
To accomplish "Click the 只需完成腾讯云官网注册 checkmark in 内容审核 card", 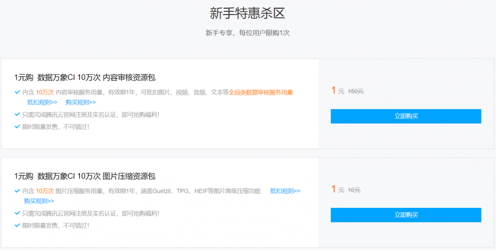I will point(17,114).
